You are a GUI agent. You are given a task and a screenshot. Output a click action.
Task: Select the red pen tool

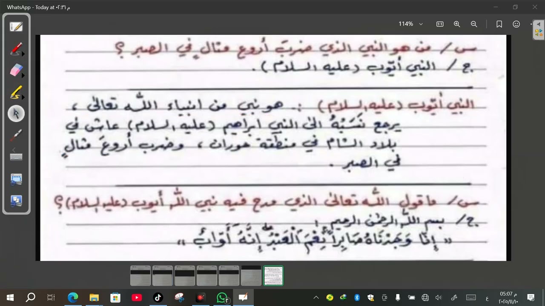click(x=15, y=48)
